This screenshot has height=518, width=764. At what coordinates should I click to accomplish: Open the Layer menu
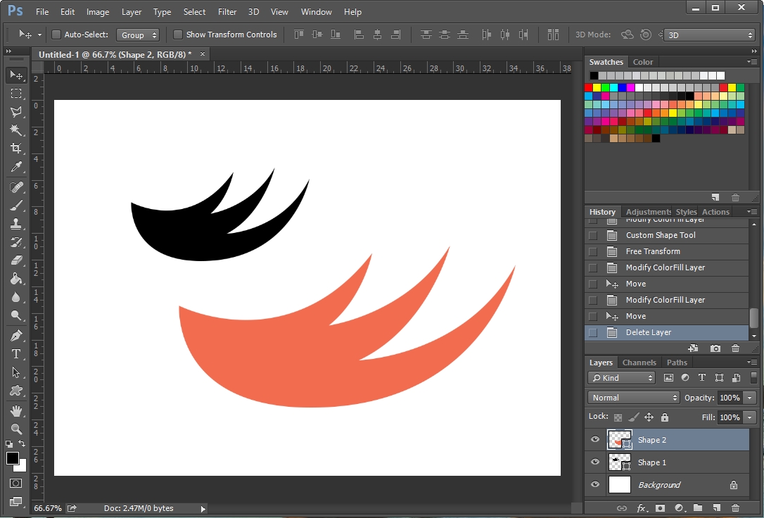(132, 12)
